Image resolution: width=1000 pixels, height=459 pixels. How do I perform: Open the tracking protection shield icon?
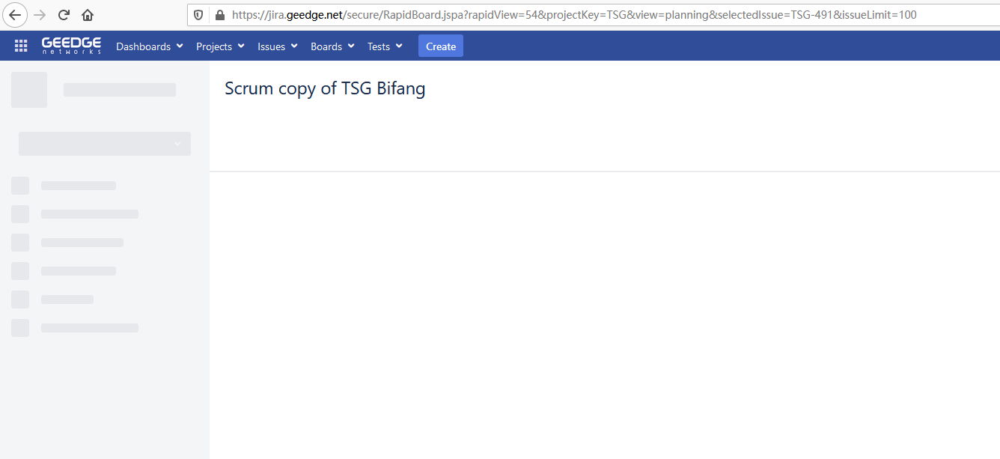click(198, 15)
